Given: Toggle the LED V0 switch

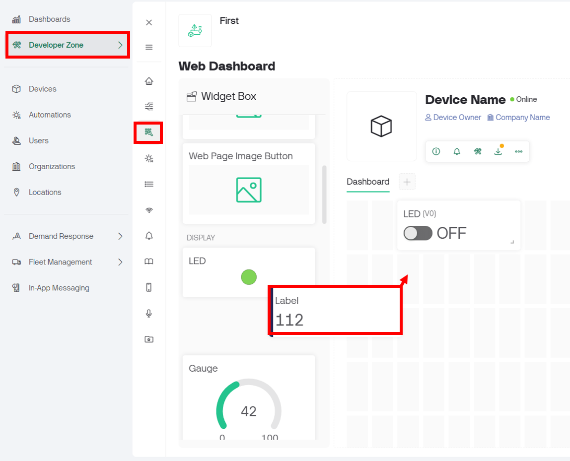Looking at the screenshot, I should click(418, 233).
